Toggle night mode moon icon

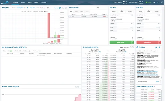[158, 2]
